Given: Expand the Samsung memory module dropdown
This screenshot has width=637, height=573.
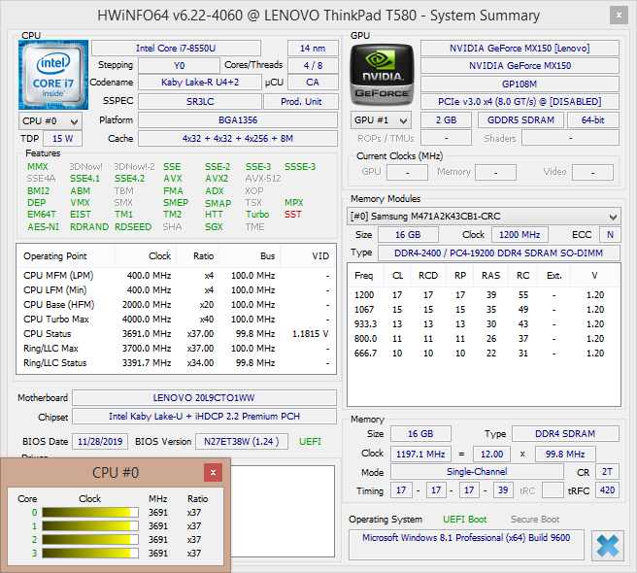Looking at the screenshot, I should [484, 217].
